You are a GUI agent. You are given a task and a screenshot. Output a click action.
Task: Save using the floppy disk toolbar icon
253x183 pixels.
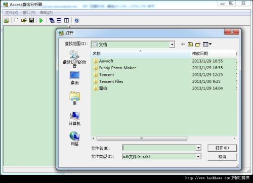31,20
